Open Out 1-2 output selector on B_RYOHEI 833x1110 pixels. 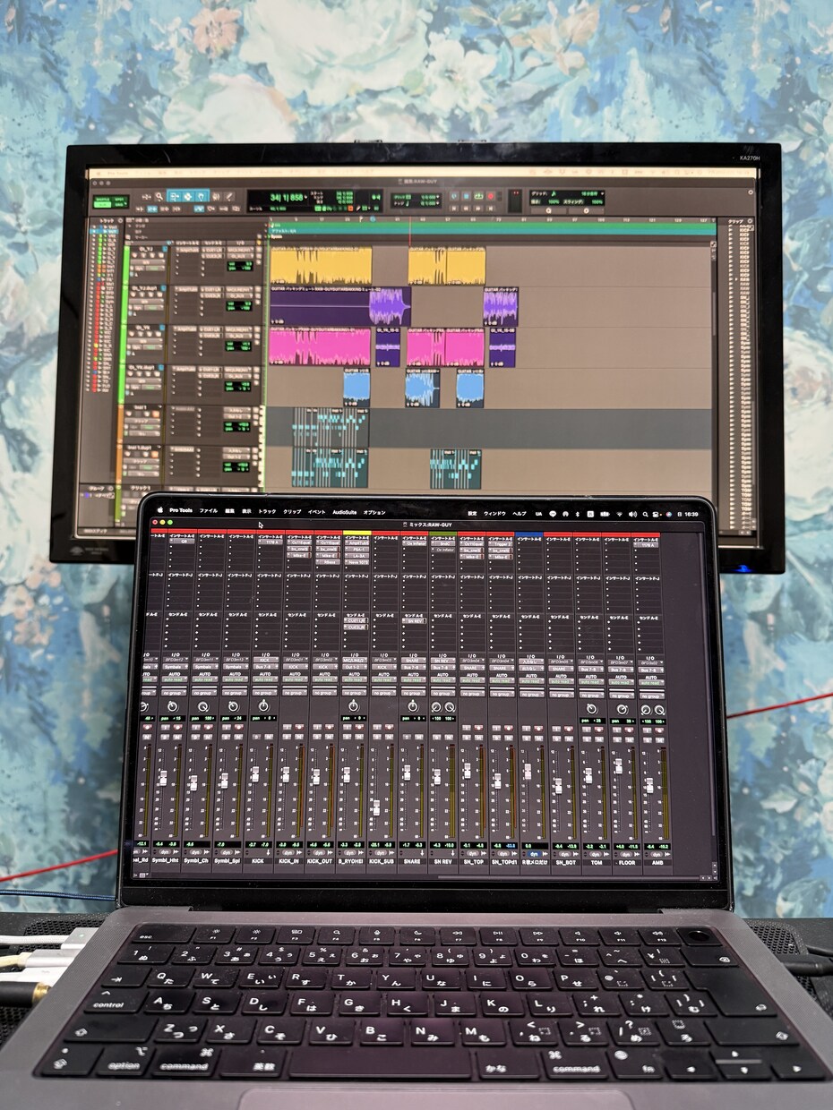tap(353, 666)
